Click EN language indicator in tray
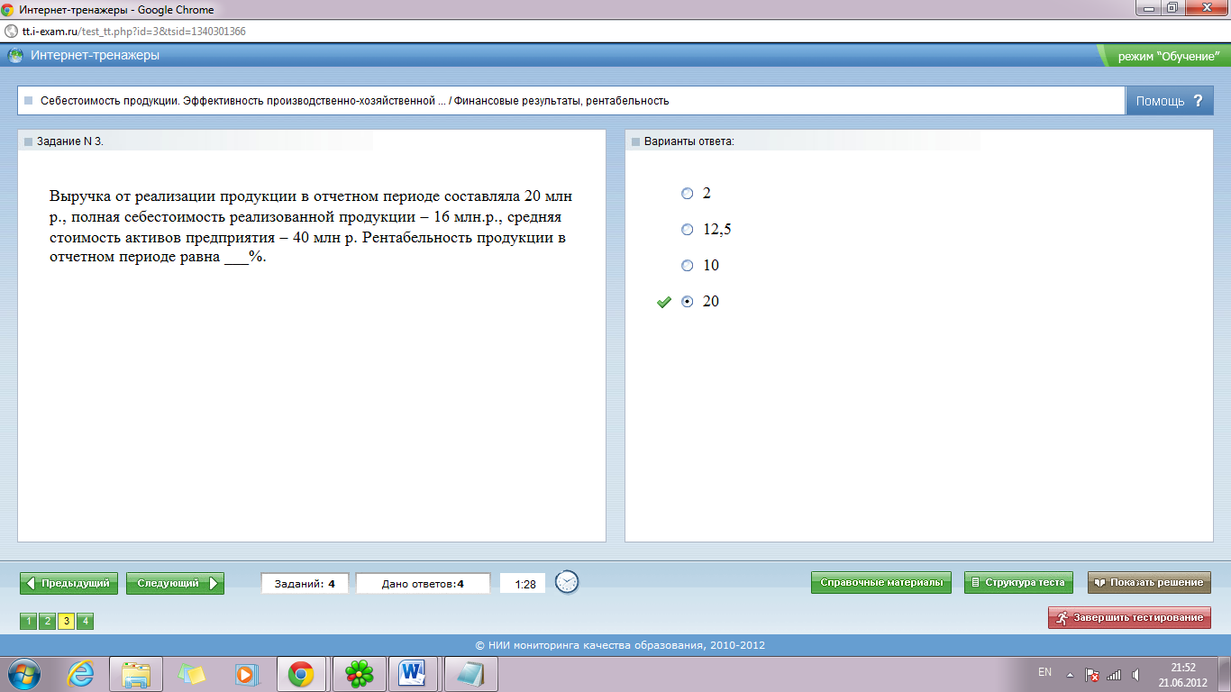The image size is (1231, 692). [1044, 672]
